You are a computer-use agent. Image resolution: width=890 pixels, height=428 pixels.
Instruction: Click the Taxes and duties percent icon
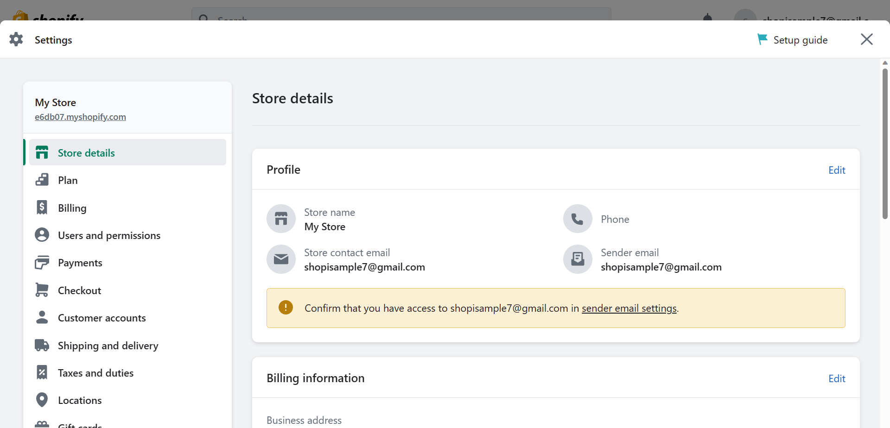[42, 372]
